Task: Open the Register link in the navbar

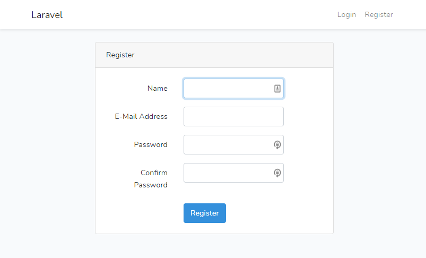Action: point(379,14)
